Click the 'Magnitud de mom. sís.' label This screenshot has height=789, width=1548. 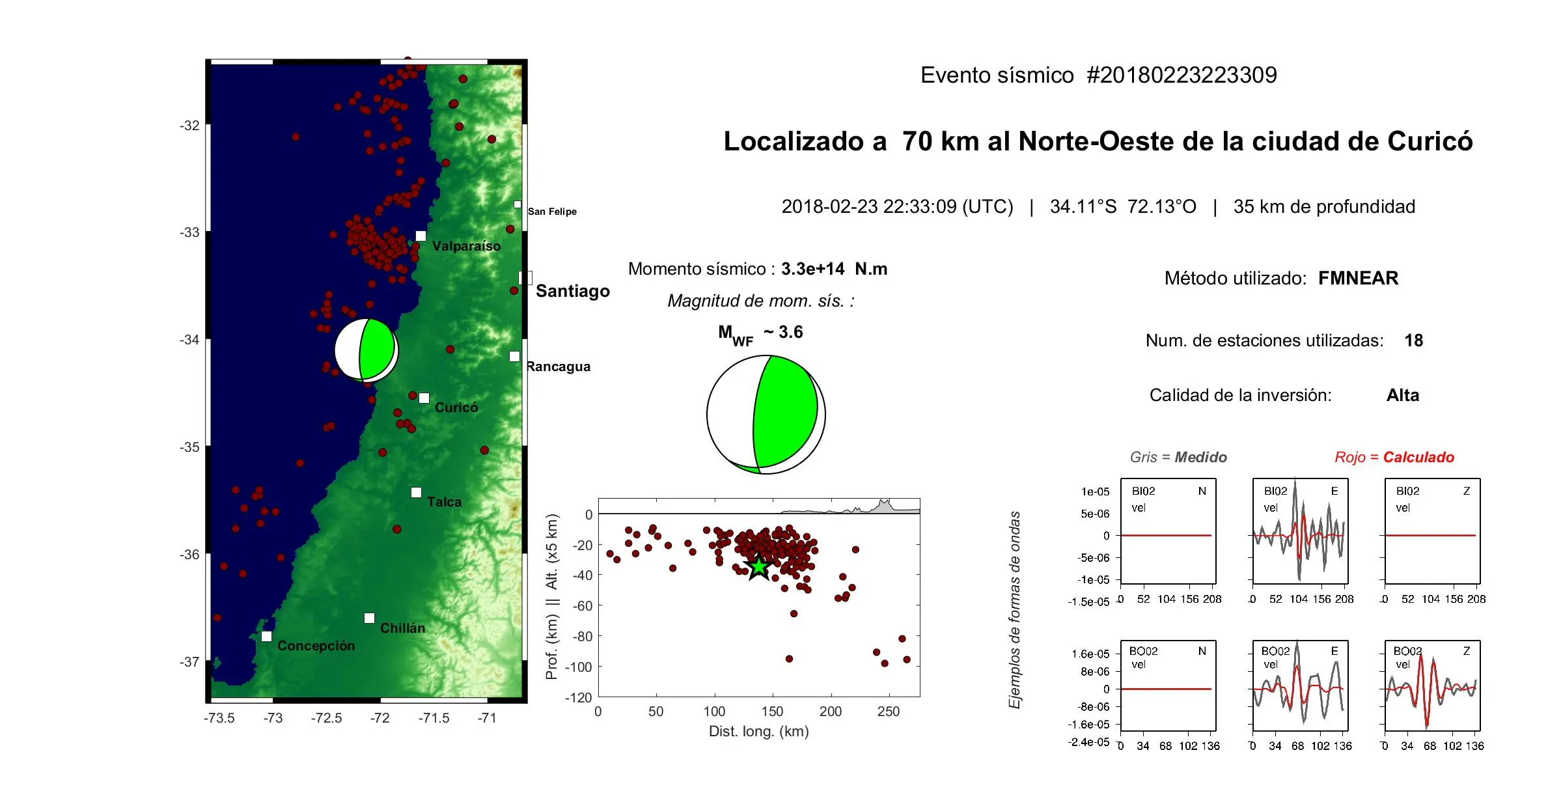(x=760, y=301)
